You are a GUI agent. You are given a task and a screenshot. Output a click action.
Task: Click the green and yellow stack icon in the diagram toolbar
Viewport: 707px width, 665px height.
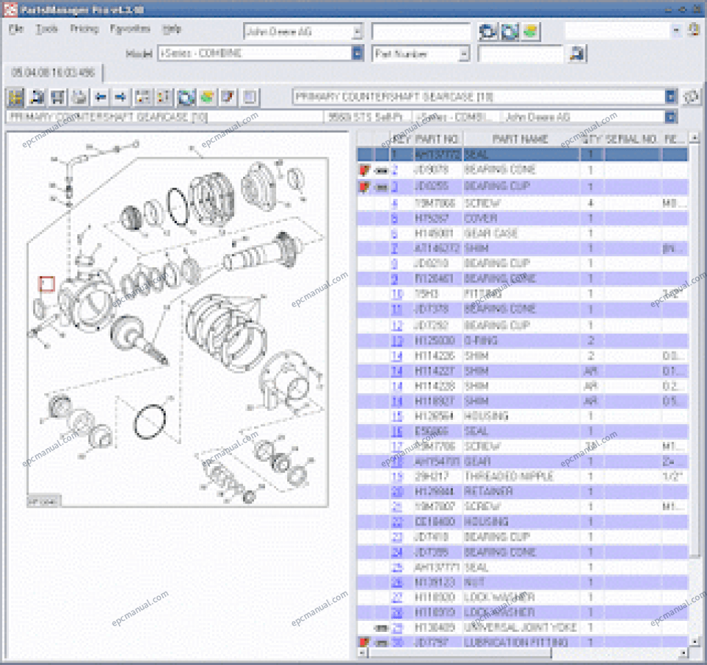point(207,97)
